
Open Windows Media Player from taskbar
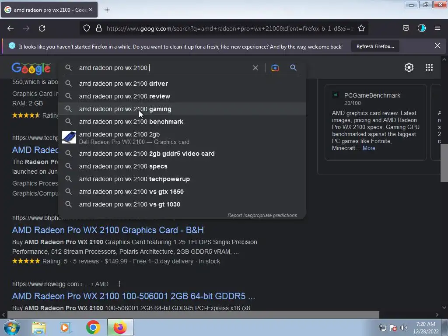point(66,327)
